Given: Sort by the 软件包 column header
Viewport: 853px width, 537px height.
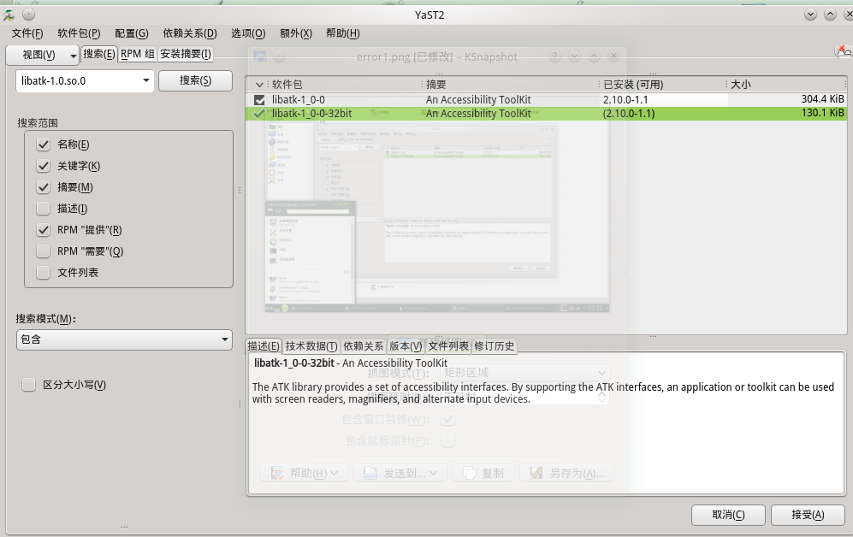Looking at the screenshot, I should coord(344,85).
